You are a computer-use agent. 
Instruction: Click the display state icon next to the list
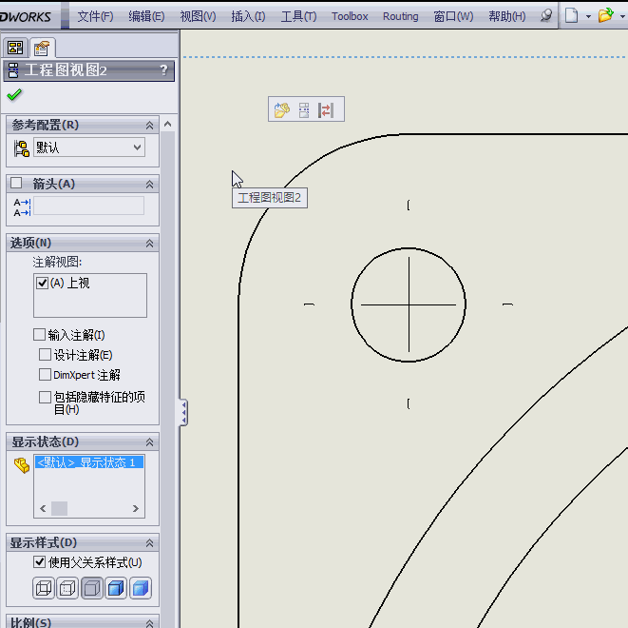click(x=22, y=465)
